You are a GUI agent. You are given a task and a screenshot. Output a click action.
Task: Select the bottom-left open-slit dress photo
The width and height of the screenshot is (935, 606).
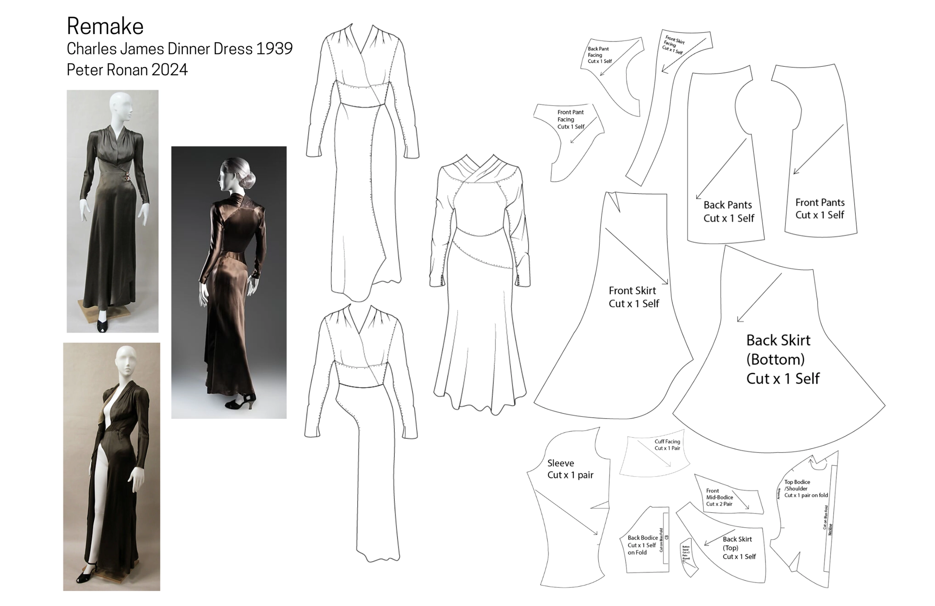(111, 466)
